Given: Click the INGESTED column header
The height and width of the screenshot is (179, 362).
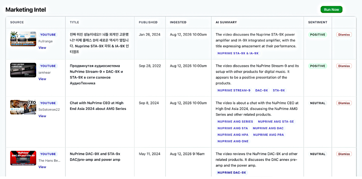Looking at the screenshot, I should point(178,22).
